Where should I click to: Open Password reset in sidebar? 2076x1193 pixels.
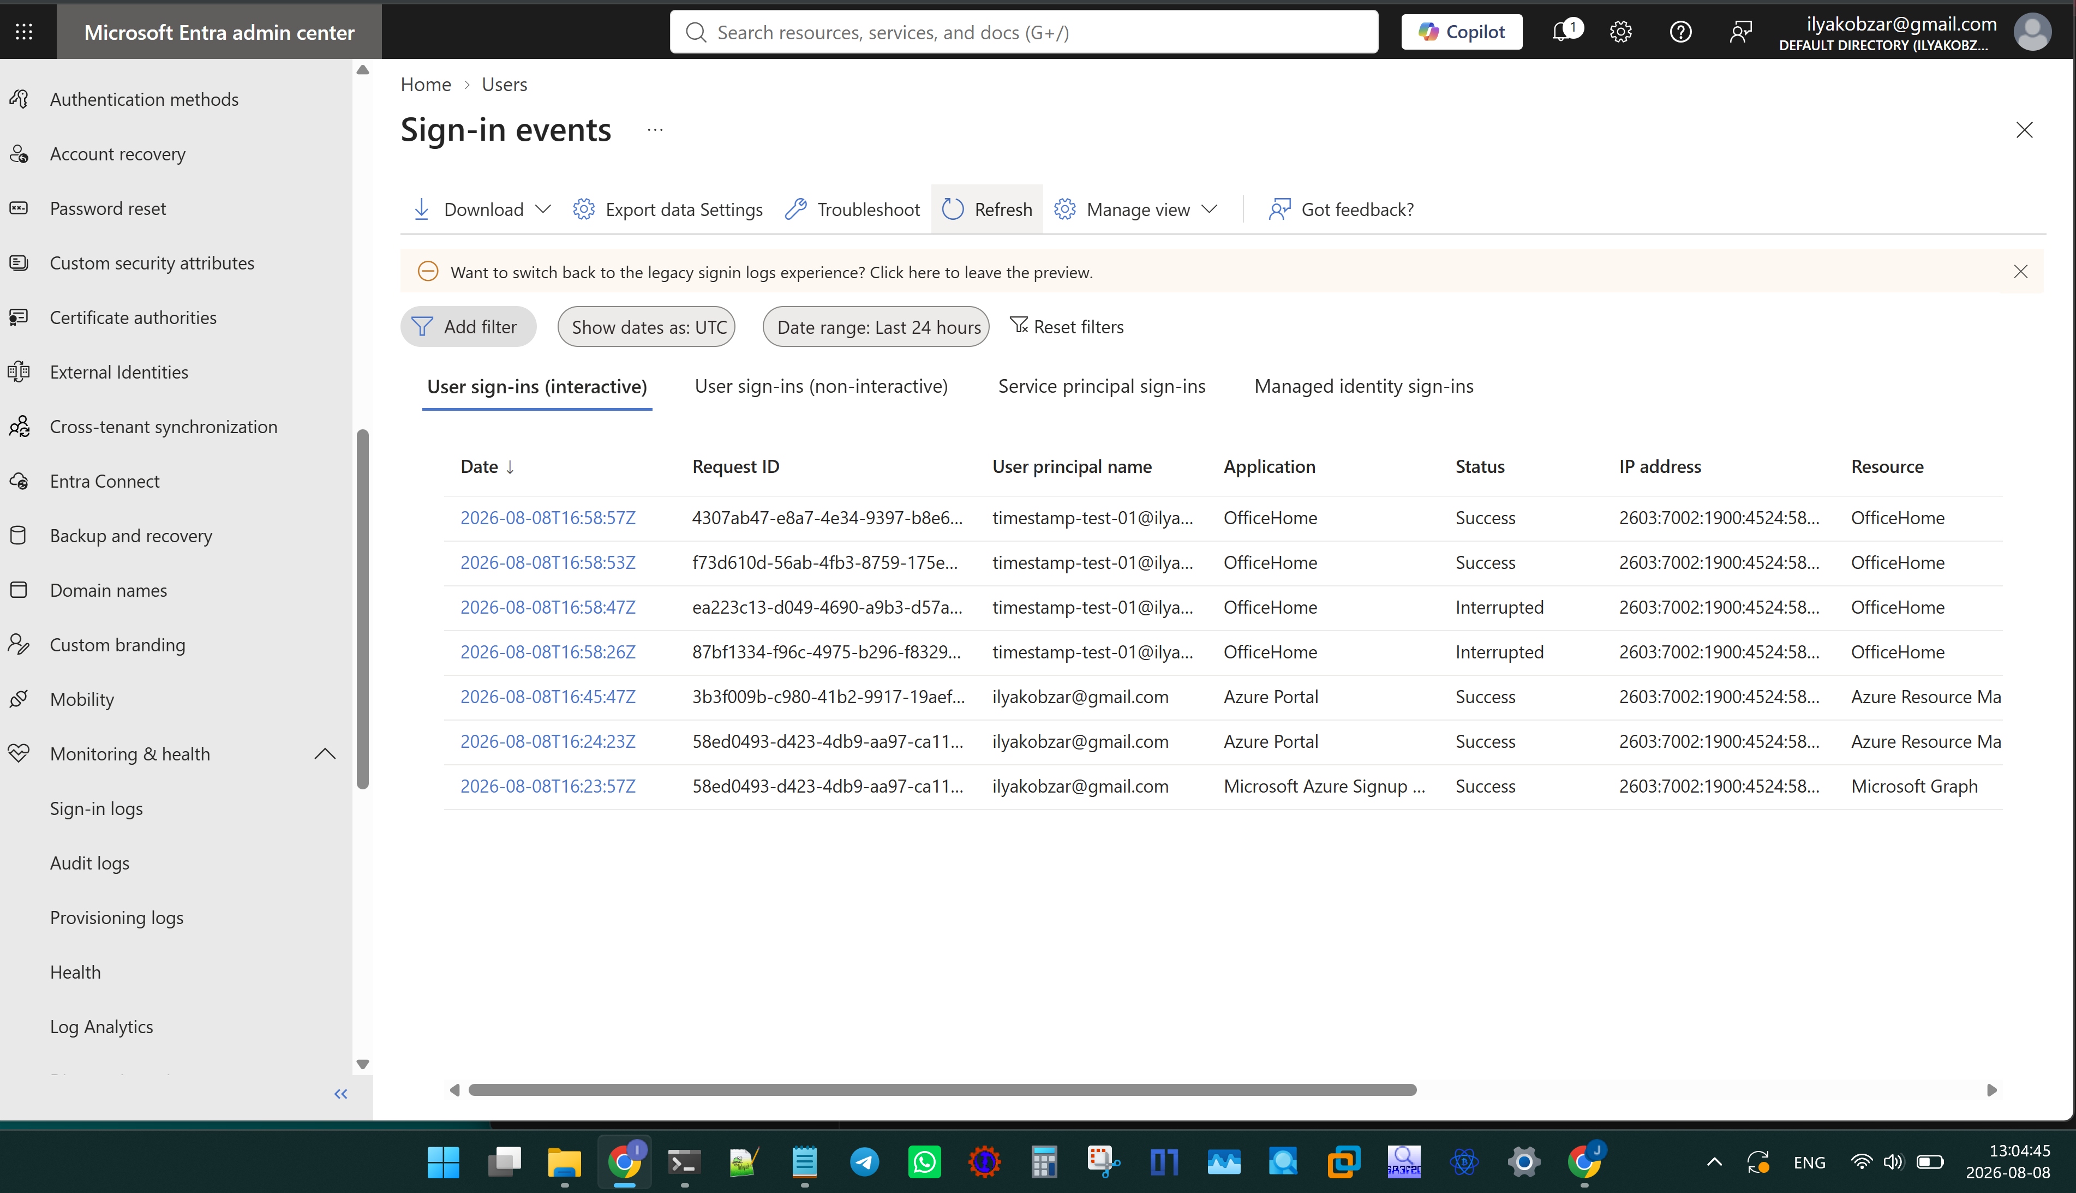tap(108, 209)
